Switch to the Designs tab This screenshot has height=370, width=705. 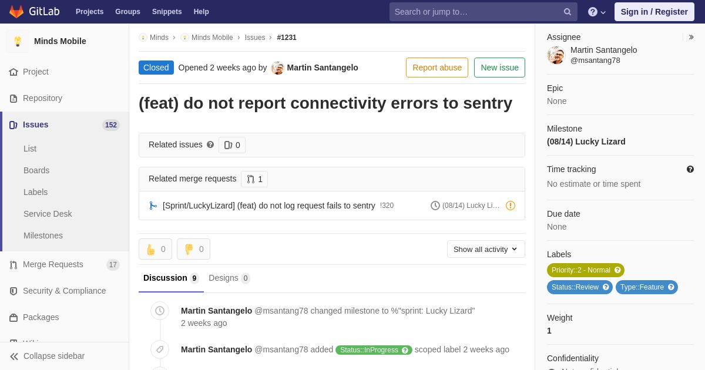click(x=229, y=278)
